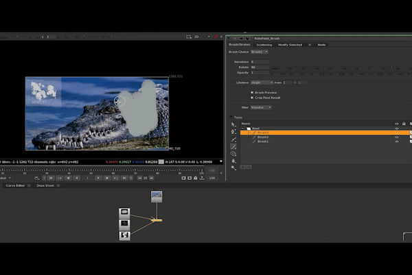
Task: Enable the Brush Preview checkbox
Action: 252,92
